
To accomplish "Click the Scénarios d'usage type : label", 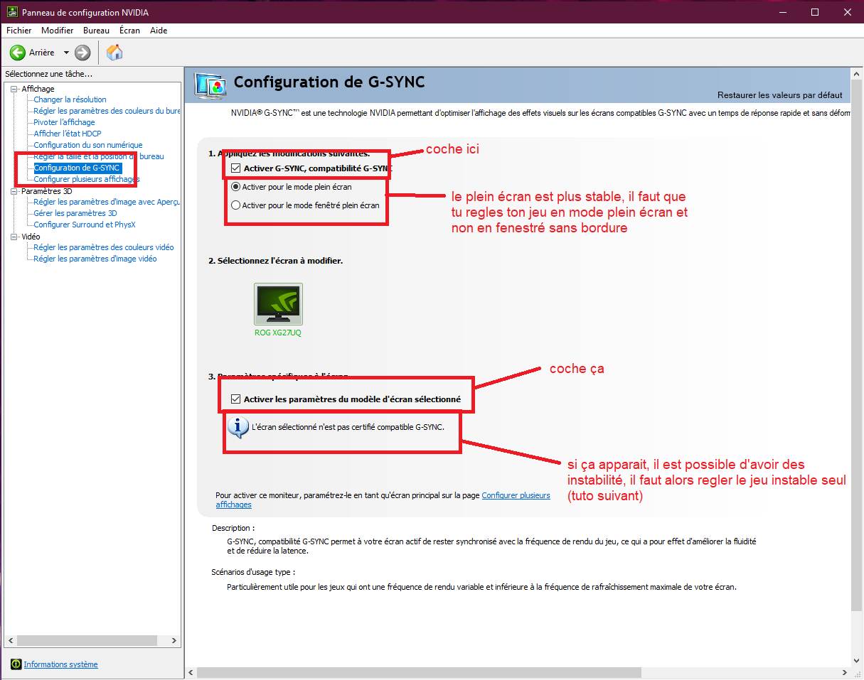I will pyautogui.click(x=253, y=572).
